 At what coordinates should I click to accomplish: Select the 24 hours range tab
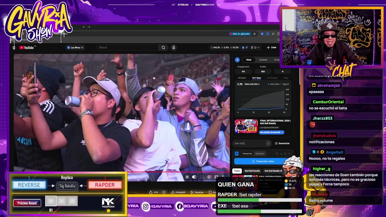[x=242, y=78]
